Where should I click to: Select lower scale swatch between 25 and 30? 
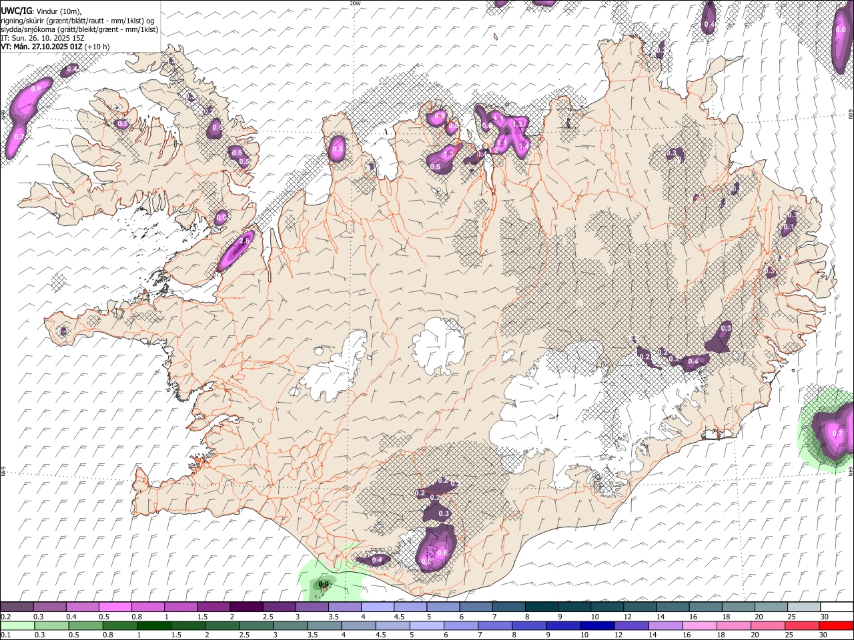click(801, 626)
